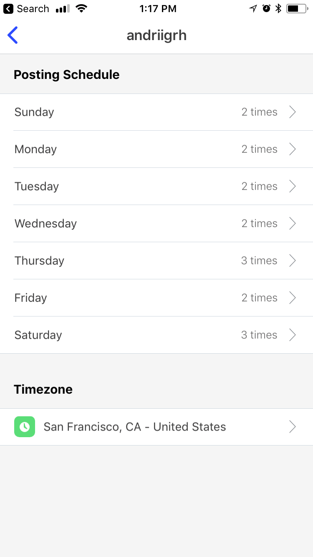Open the Tuesday posting schedule
313x557 pixels.
click(156, 186)
